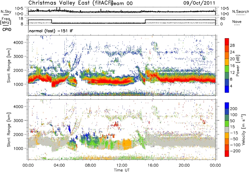Viewport: 249px width, 172px height.
Task: Click the '200' tick on velocity scale
Action: 234,109
